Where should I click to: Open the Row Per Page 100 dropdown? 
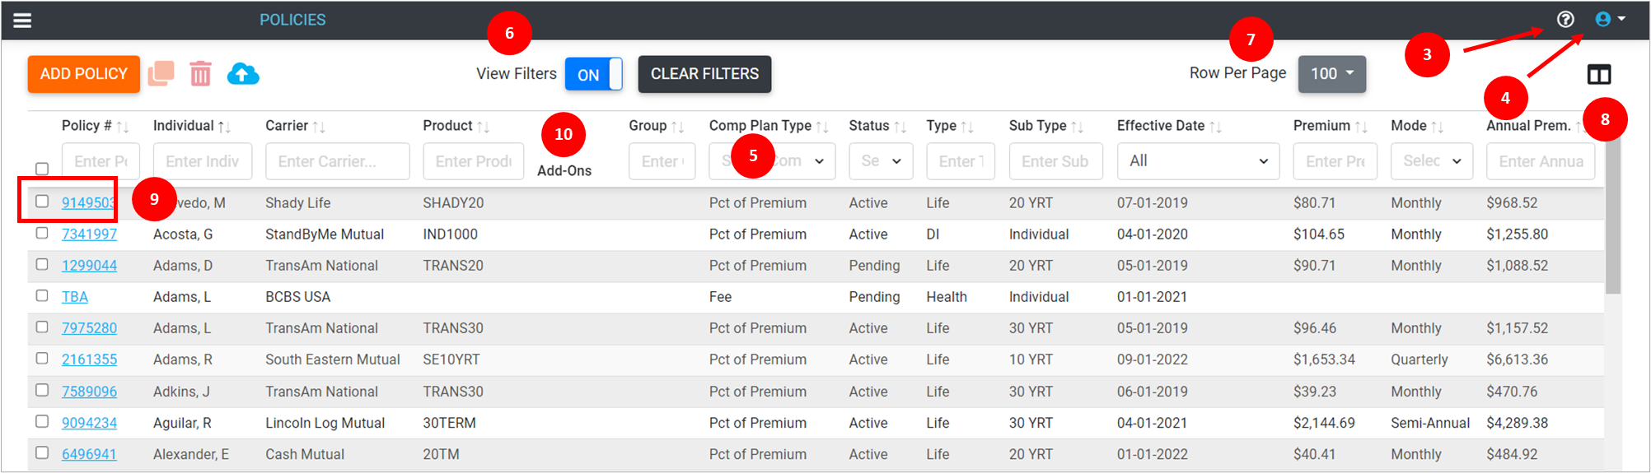pos(1332,74)
